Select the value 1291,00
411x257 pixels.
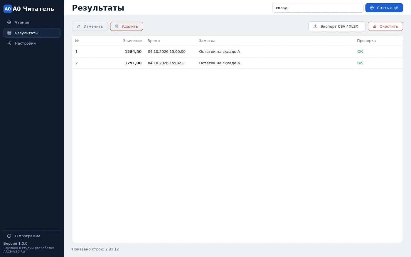[x=133, y=63]
